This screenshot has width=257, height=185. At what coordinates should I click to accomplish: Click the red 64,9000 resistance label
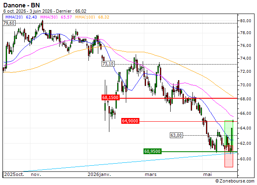coord(130,121)
